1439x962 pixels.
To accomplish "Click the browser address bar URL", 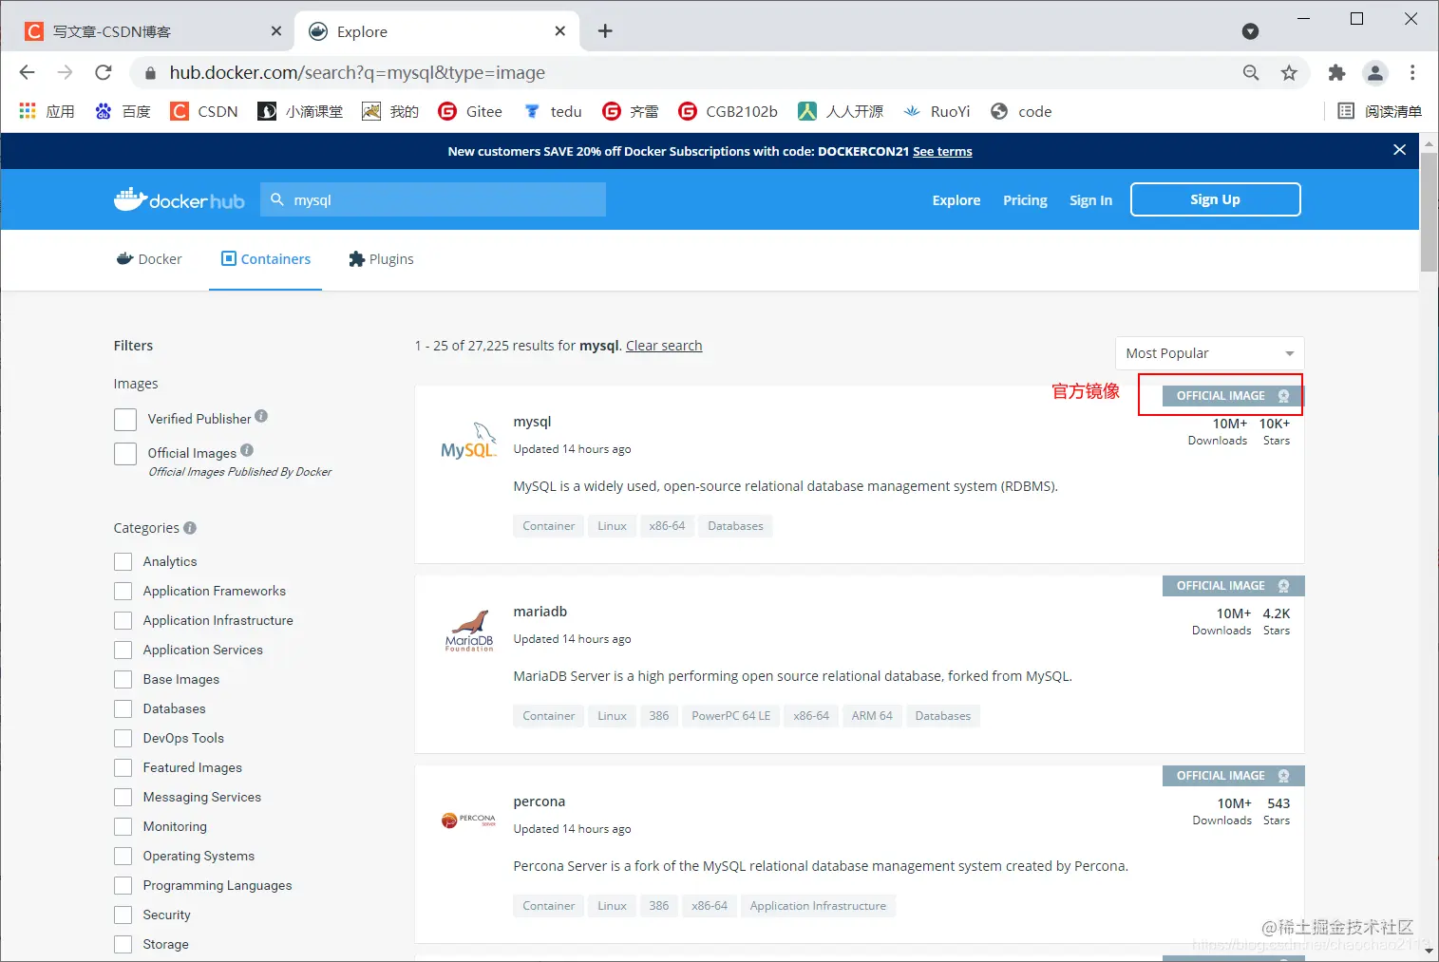I will 357,73.
